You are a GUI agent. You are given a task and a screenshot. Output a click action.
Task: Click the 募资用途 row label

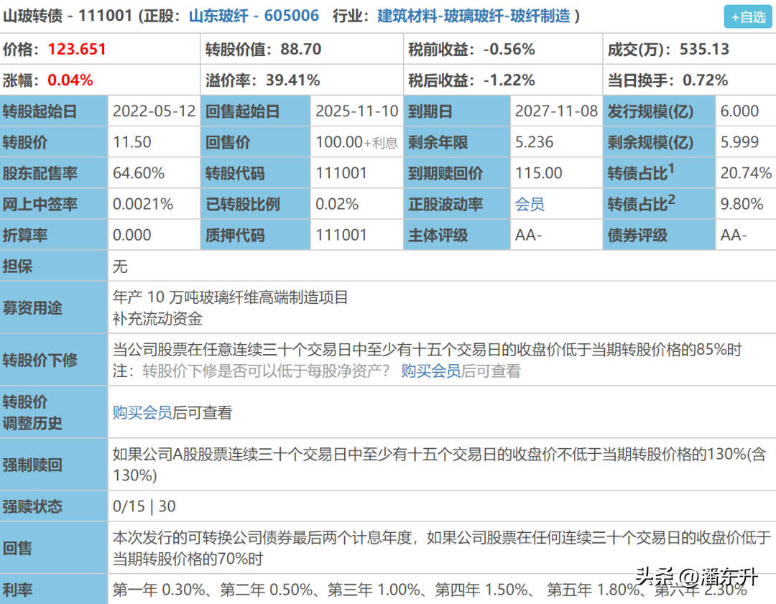coord(54,307)
